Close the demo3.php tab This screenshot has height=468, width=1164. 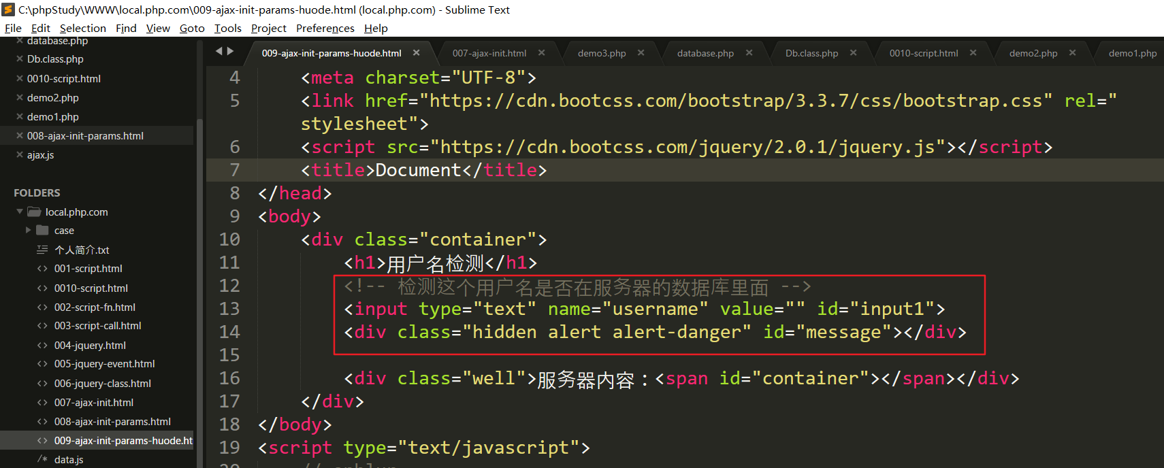641,53
